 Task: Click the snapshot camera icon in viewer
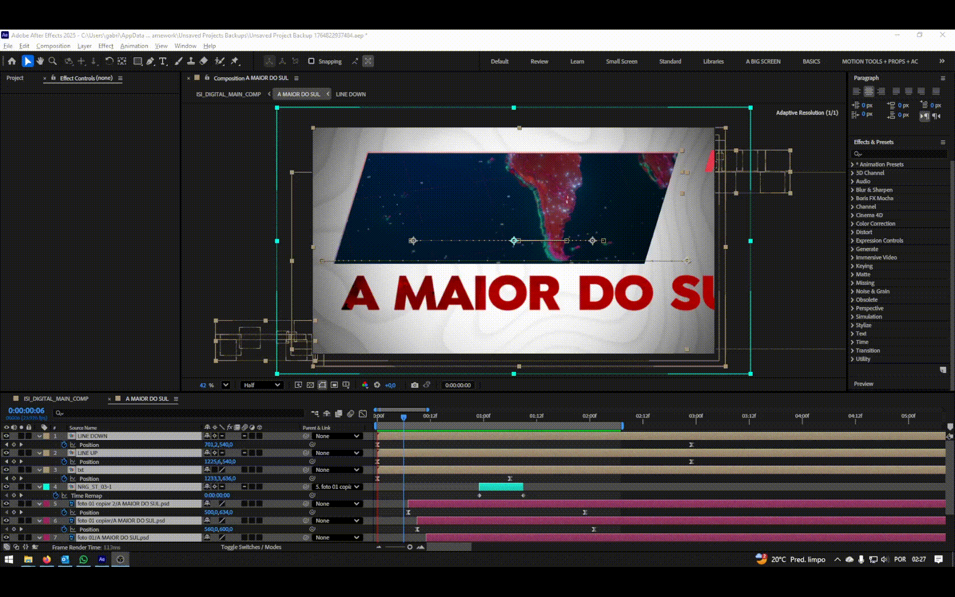click(414, 385)
